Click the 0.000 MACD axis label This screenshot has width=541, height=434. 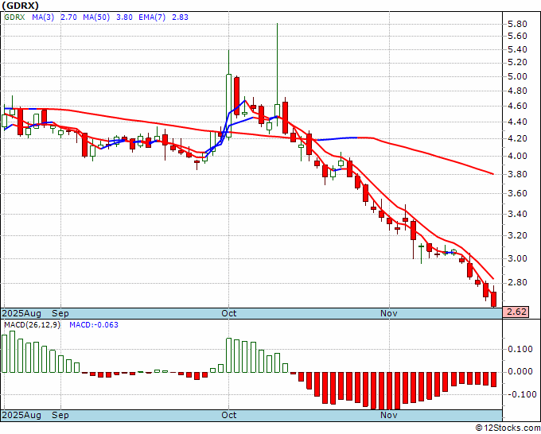(520, 372)
